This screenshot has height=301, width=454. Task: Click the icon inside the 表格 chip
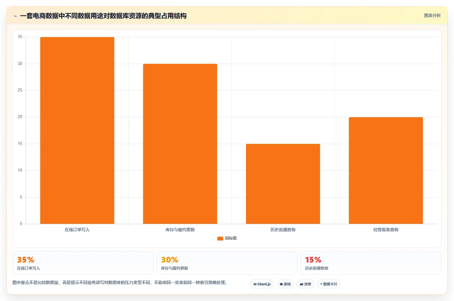(281, 284)
